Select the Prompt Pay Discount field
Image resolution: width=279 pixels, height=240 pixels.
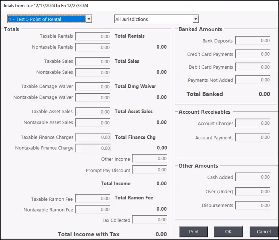[x=150, y=170]
